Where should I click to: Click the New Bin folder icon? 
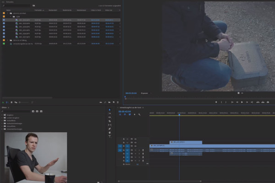point(109,102)
